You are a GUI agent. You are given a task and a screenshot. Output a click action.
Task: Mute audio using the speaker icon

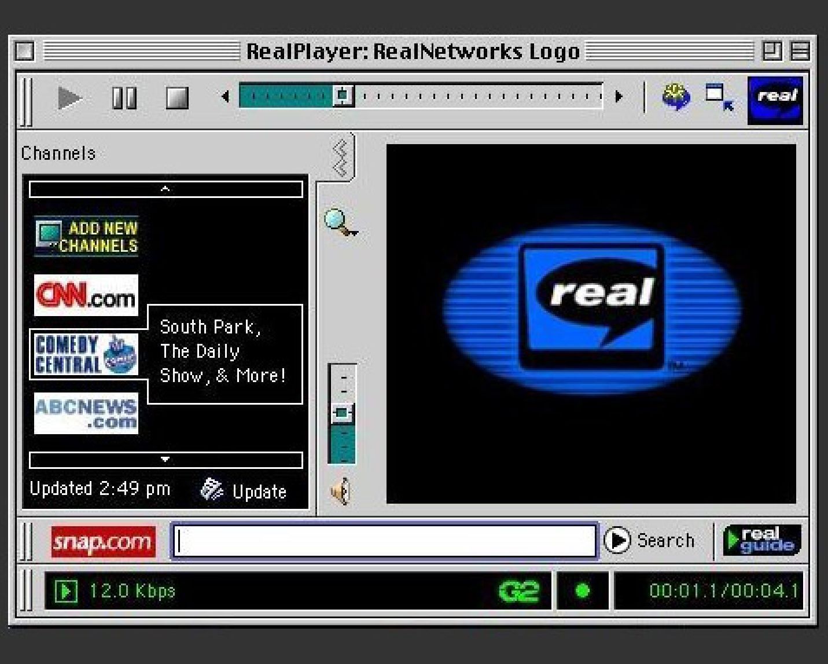tap(341, 491)
